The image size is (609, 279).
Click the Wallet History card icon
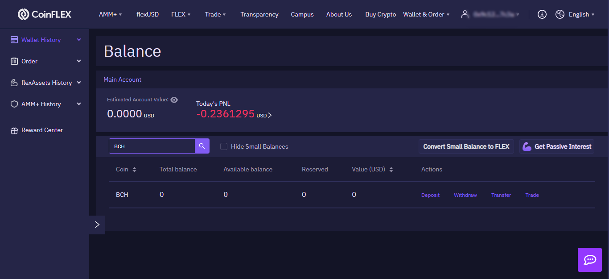point(14,40)
